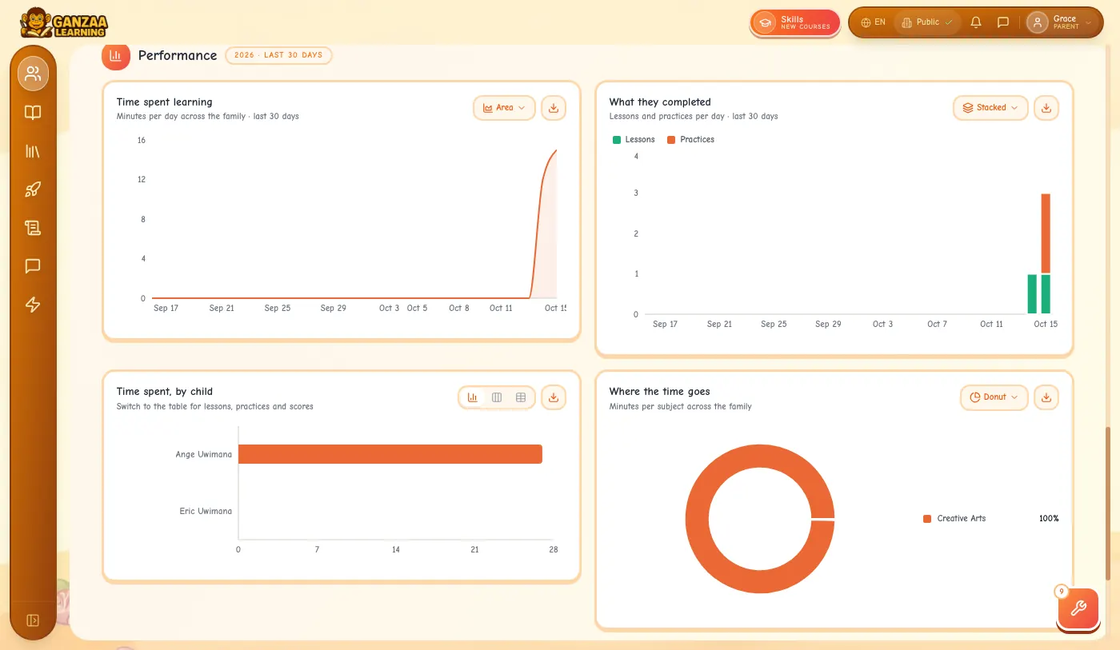The height and width of the screenshot is (650, 1120).
Task: Switch Time spent by child to bar chart view
Action: click(x=473, y=397)
